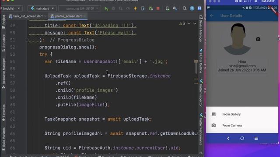Click the 'User Details' screen title

[x=231, y=16]
